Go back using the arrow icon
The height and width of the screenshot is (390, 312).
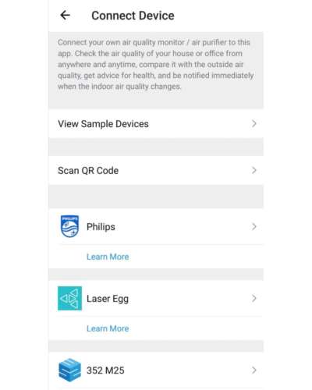click(65, 16)
